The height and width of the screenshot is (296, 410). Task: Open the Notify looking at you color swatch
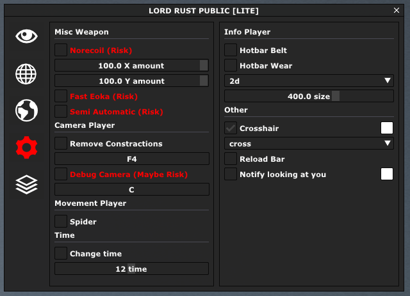pyautogui.click(x=387, y=174)
